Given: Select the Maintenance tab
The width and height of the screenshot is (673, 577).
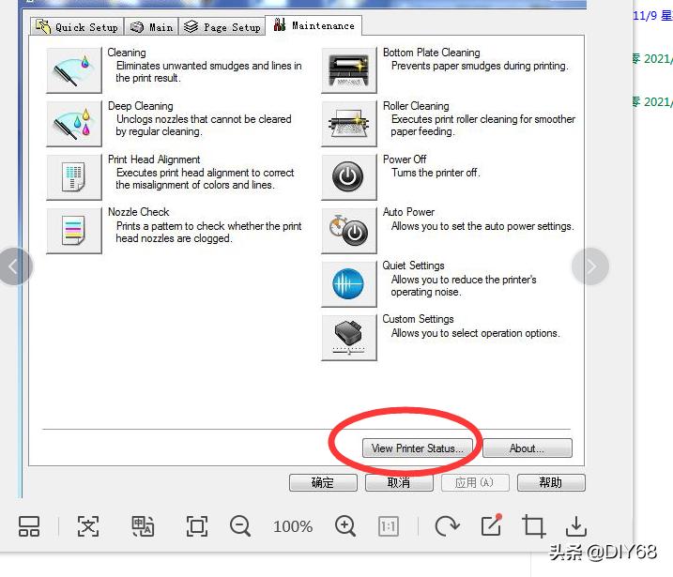Looking at the screenshot, I should tap(314, 25).
